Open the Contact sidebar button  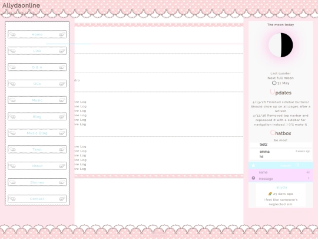coord(37,199)
